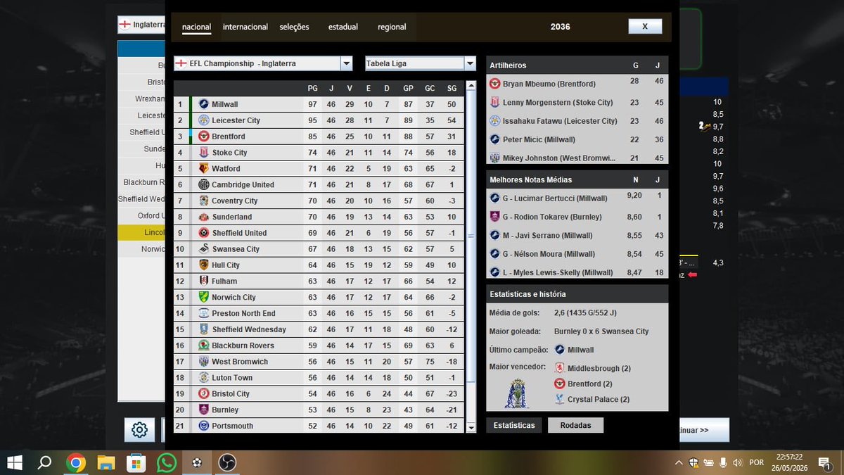The width and height of the screenshot is (844, 475).
Task: Click the Leicester City crest in table row 2
Action: [204, 120]
